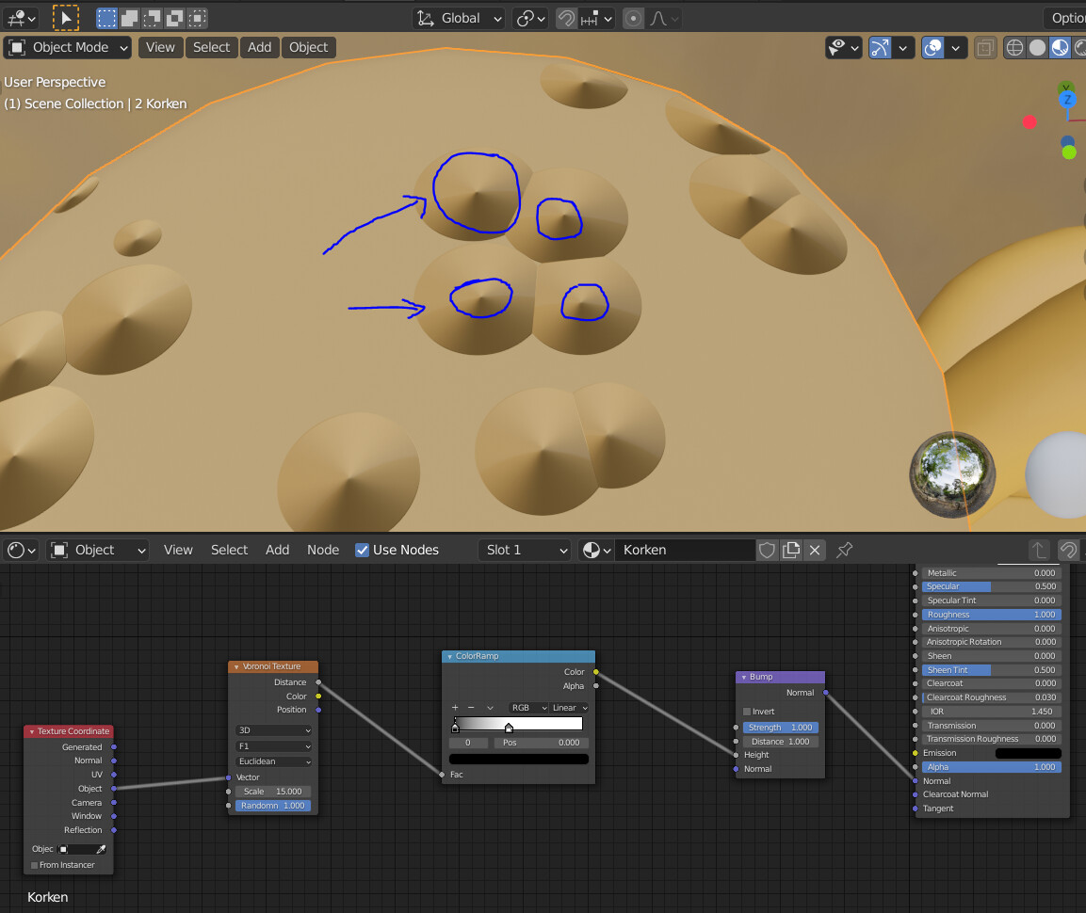Switch viewport to Rendered shading mode

coord(1082,47)
